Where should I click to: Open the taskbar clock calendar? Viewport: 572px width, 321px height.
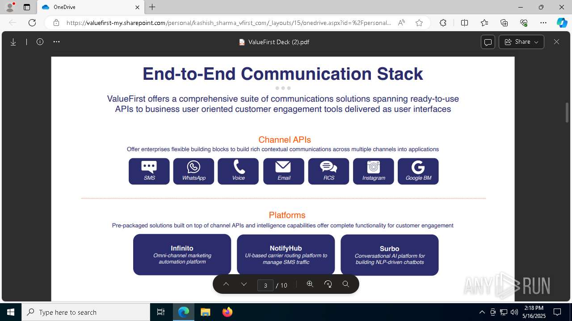[534, 312]
